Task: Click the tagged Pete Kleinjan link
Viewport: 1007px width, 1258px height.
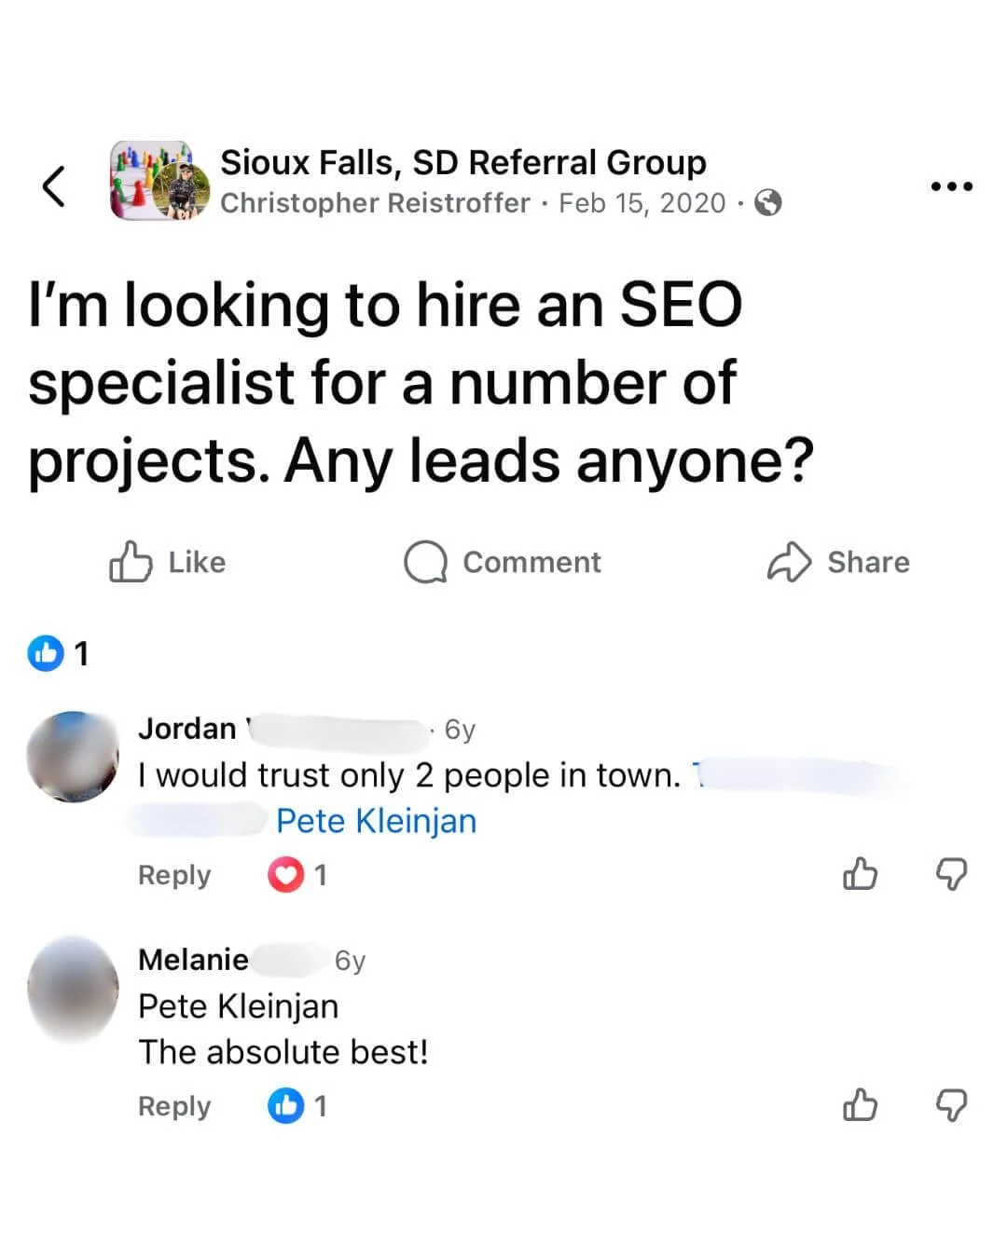Action: coord(377,821)
